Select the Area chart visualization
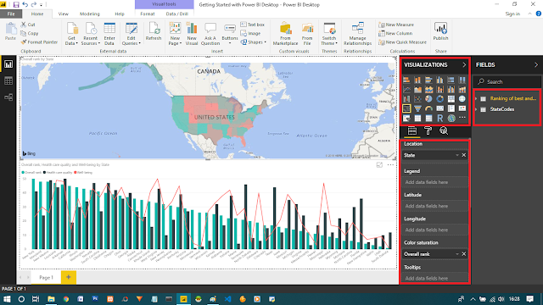Screen dimensions: 543x305 pos(417,90)
